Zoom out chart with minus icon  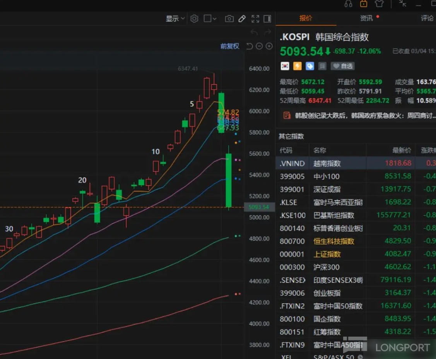pyautogui.click(x=259, y=46)
